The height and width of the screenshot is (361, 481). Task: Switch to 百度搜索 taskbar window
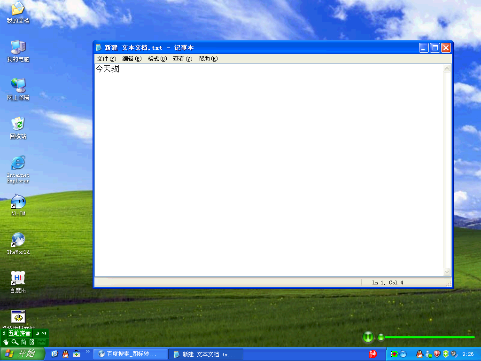[131, 354]
